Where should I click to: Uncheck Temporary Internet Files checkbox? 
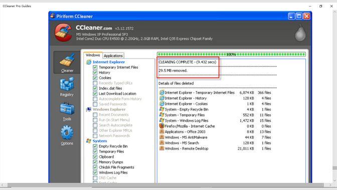tap(95, 67)
